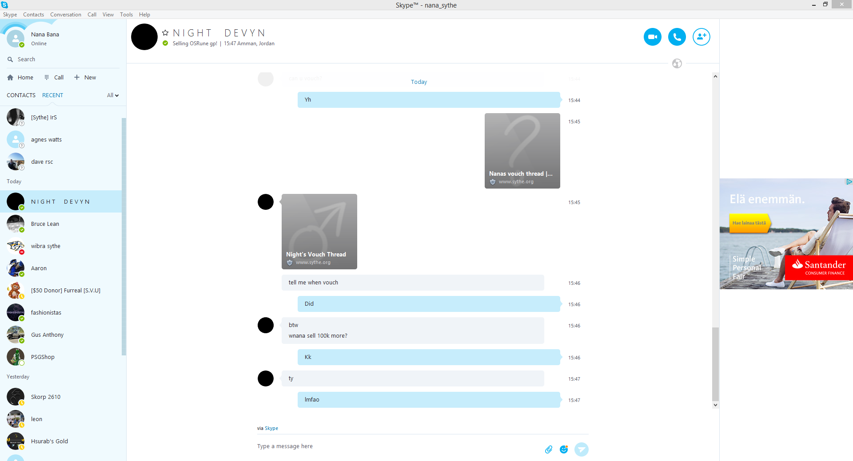853x461 pixels.
Task: Click the 'lmfao' message bubble
Action: tap(429, 400)
